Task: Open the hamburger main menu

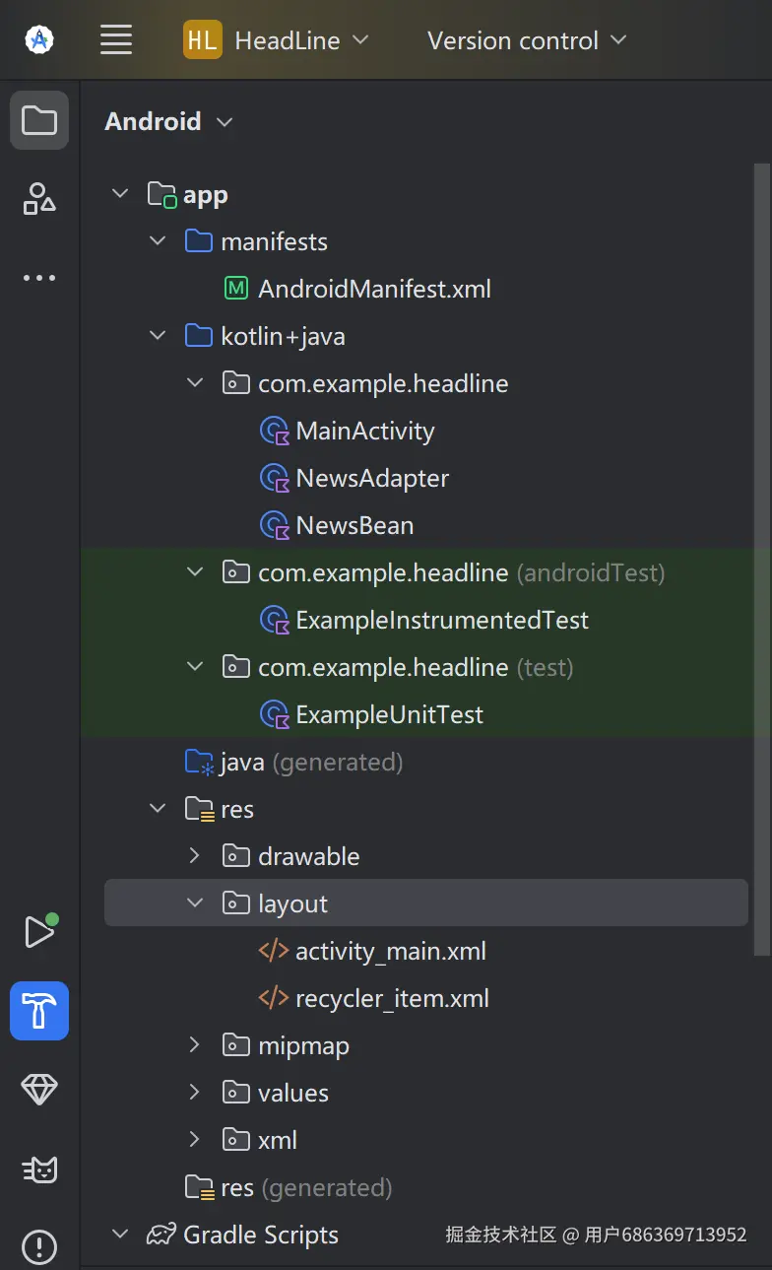Action: point(116,40)
